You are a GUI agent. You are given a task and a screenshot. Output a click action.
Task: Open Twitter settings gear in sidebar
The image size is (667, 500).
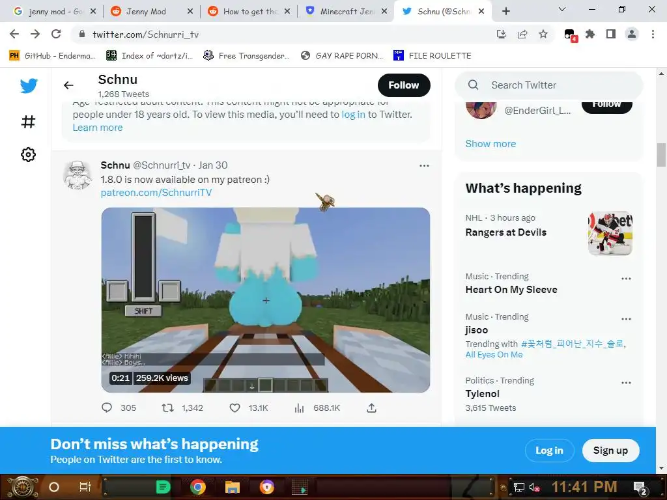(x=29, y=154)
